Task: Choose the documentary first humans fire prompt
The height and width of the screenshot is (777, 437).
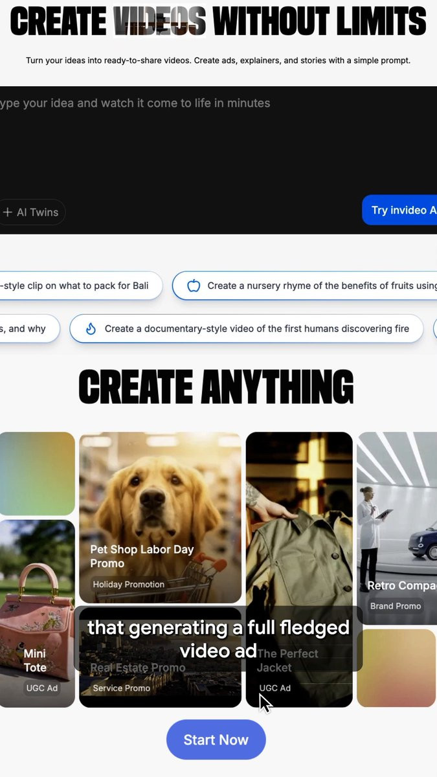Action: pyautogui.click(x=246, y=328)
